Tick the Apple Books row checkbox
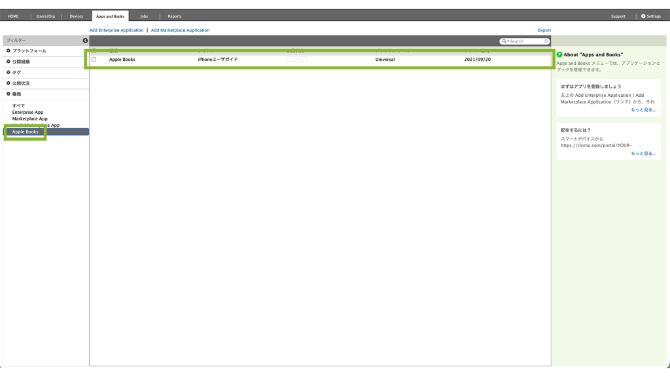 pos(94,60)
